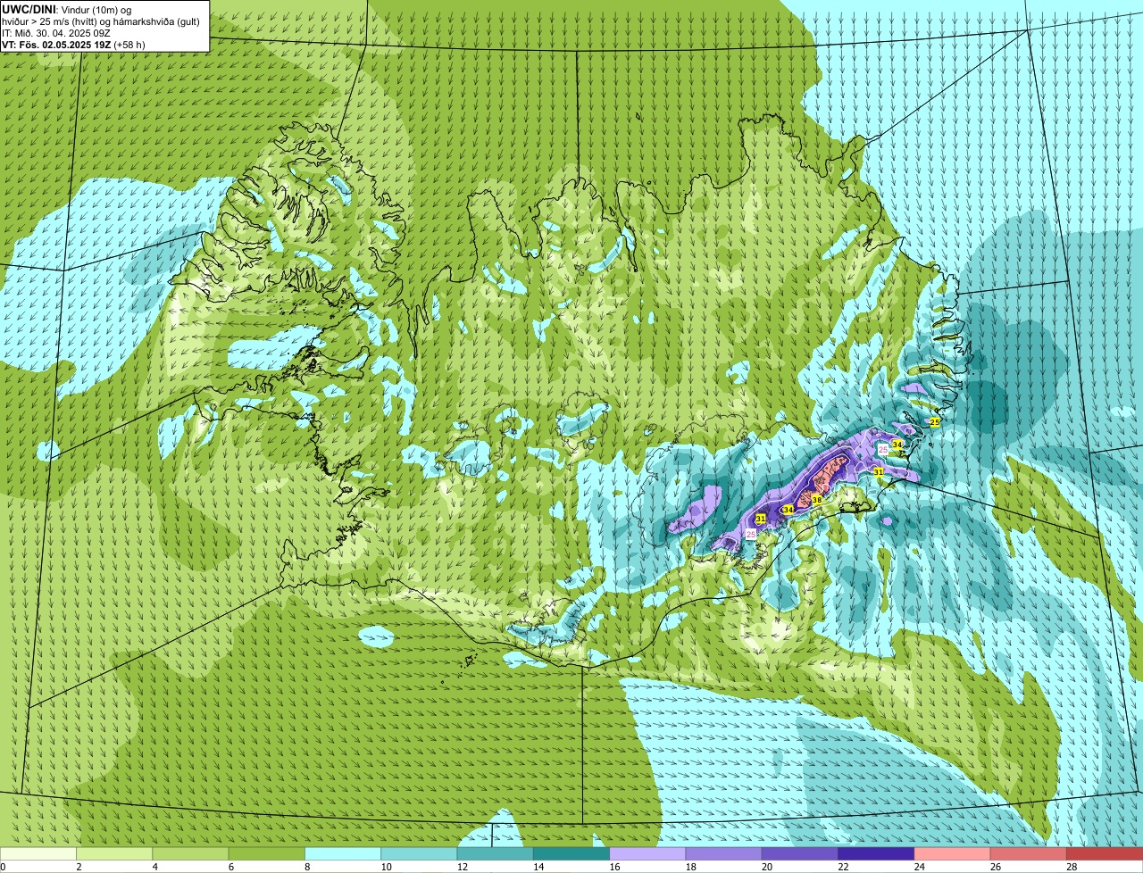The width and height of the screenshot is (1143, 873).
Task: Click the 6–8 m/s olive green legend swatch
Action: pyautogui.click(x=267, y=853)
